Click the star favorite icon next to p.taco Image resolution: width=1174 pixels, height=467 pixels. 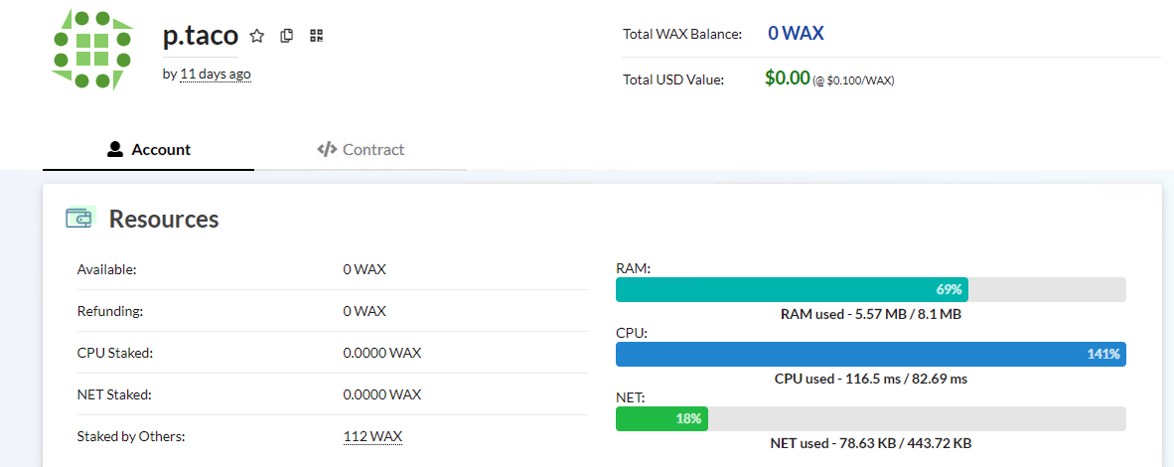(257, 35)
